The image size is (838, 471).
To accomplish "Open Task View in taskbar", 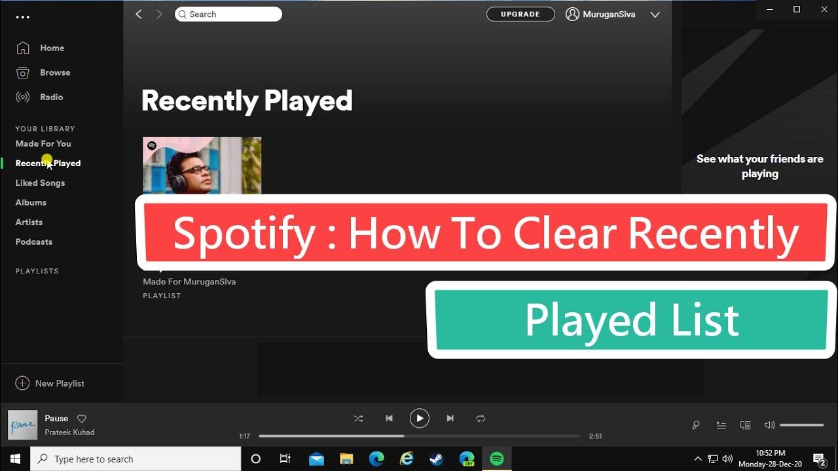I will click(x=285, y=459).
